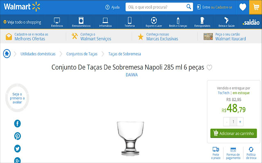Open Taças de Sobremesa breadcrumb
262x163 pixels.
(124, 54)
